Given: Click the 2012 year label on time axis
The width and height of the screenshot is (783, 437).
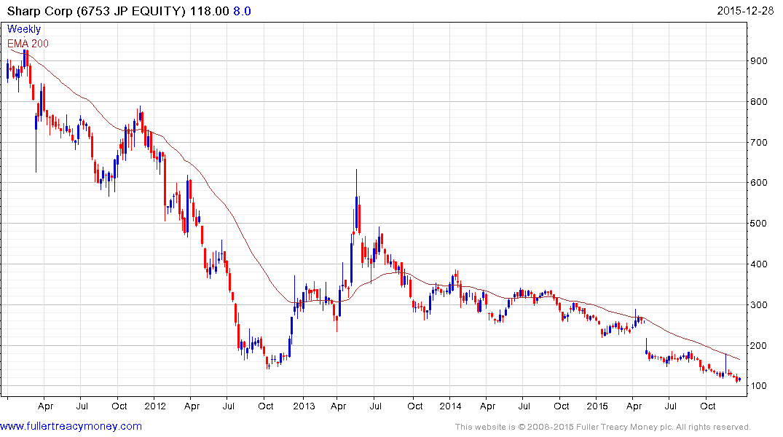Looking at the screenshot, I should 155,406.
